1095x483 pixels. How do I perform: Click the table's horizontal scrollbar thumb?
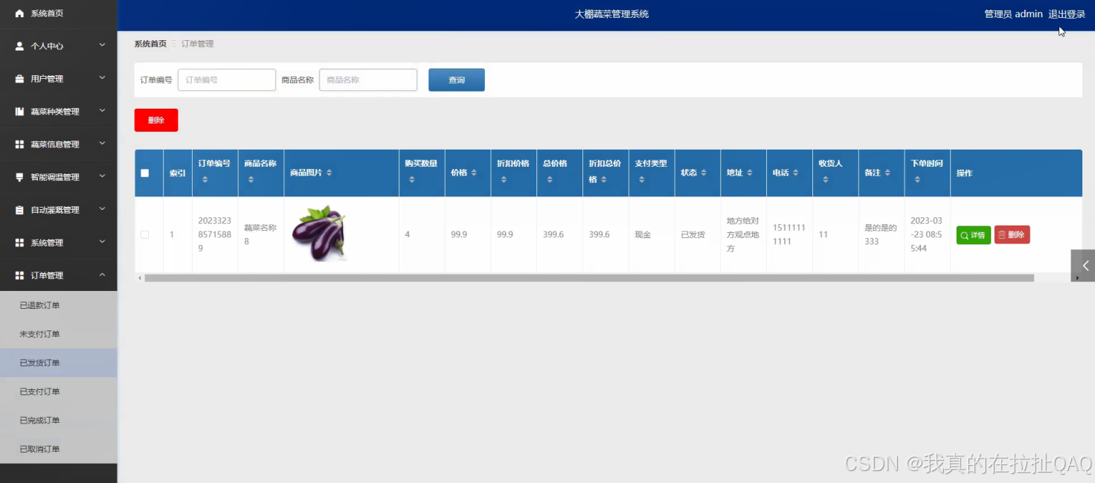pos(589,278)
